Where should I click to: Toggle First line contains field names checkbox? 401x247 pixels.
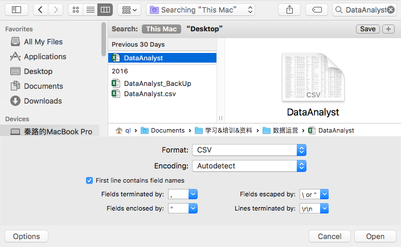[89, 180]
